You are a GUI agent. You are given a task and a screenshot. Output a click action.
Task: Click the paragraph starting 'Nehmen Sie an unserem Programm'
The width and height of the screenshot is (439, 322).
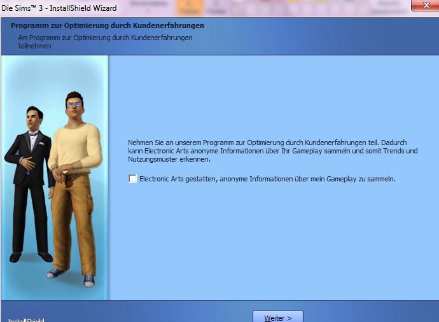[273, 151]
